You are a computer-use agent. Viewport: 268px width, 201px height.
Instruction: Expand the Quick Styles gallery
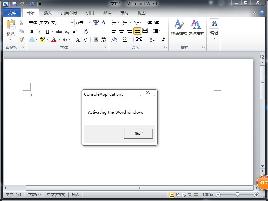[179, 30]
